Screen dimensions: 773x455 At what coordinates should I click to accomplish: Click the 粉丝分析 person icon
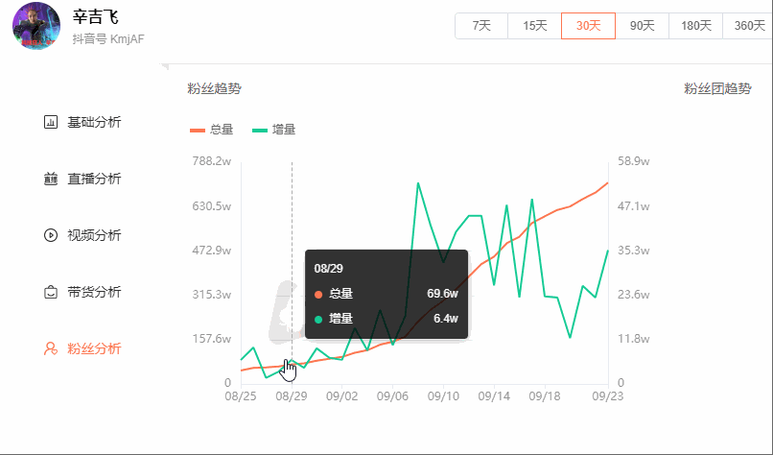click(51, 348)
